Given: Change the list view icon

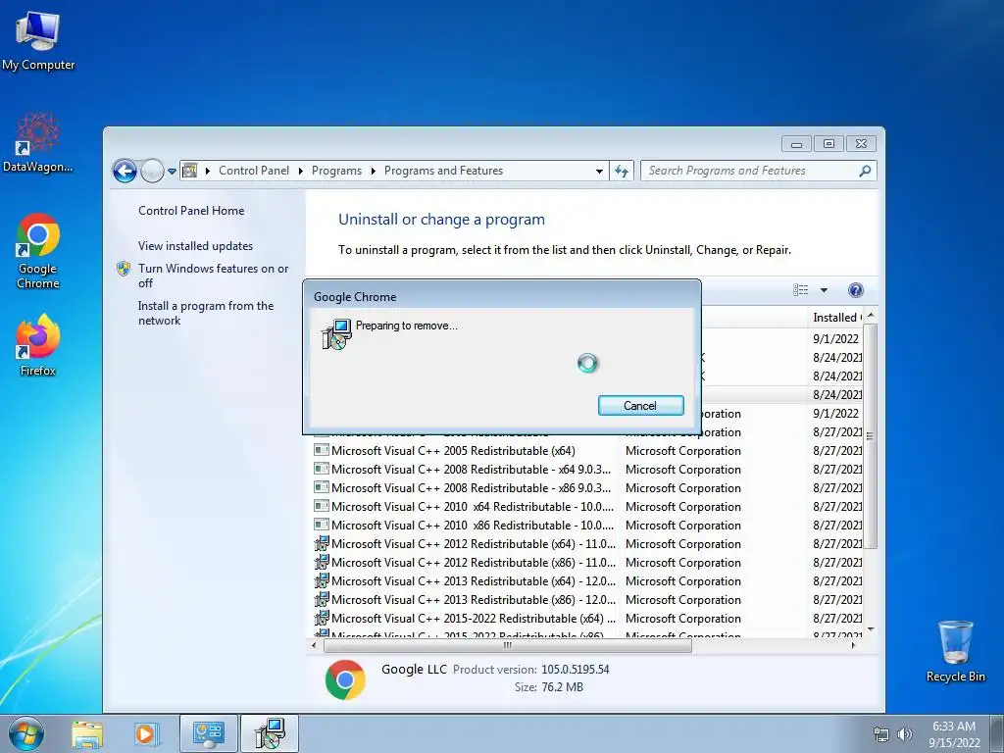Looking at the screenshot, I should point(800,290).
